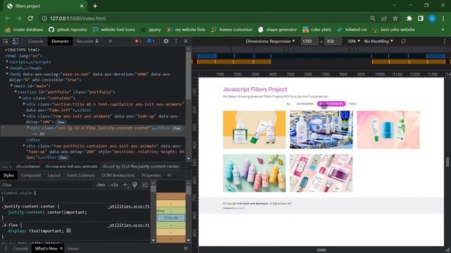
Task: Select div.col-lg-12.d-flex breadcrumb
Action: [140, 167]
